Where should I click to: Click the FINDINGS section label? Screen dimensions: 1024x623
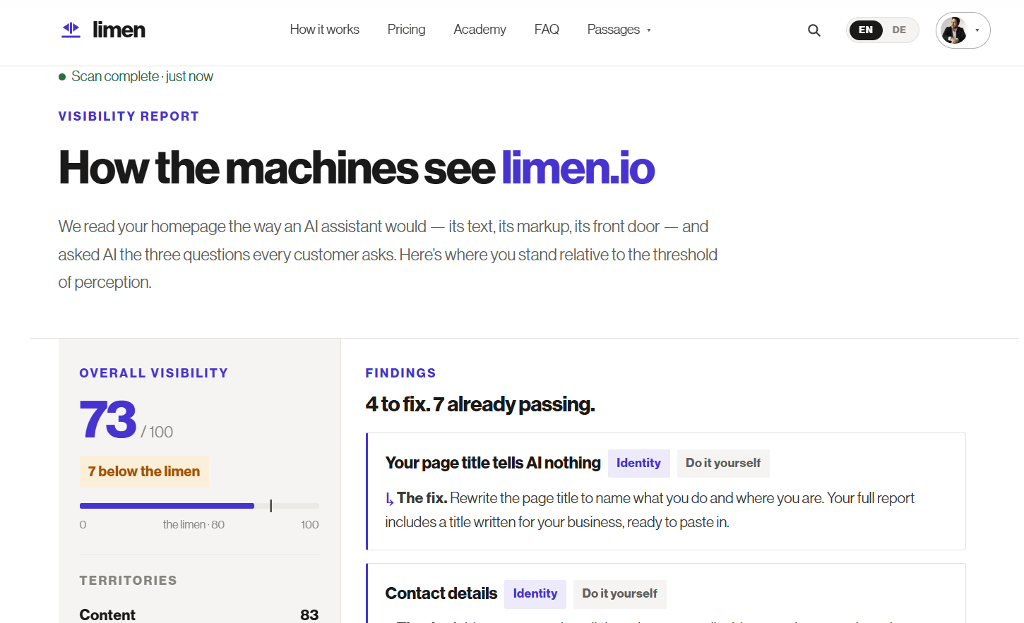coord(400,373)
